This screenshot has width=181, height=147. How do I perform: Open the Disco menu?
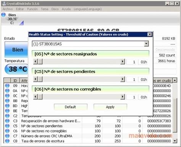[55, 9]
